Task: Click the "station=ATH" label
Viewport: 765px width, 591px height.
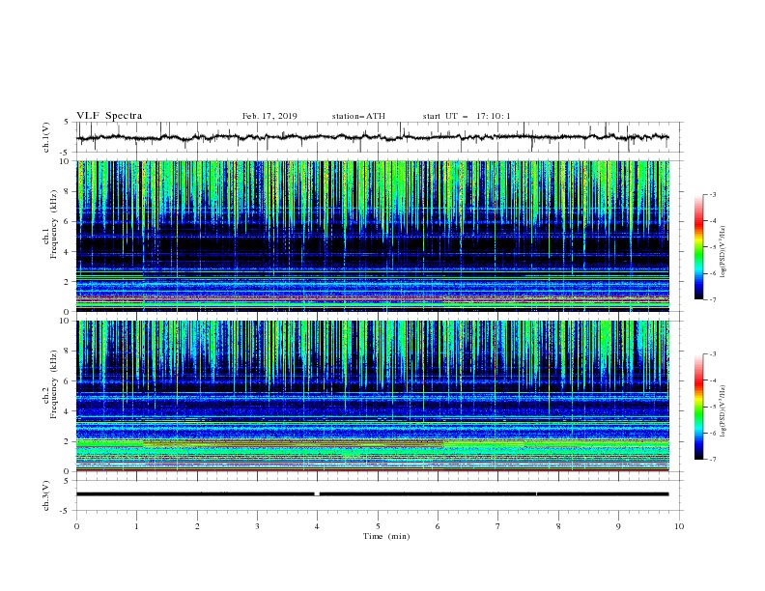Action: [x=358, y=116]
